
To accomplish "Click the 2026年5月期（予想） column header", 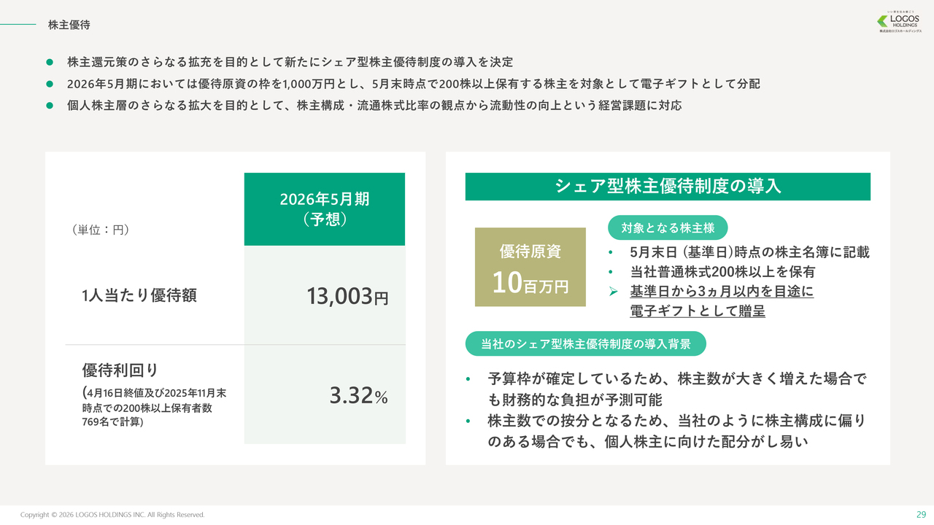I will coord(325,209).
